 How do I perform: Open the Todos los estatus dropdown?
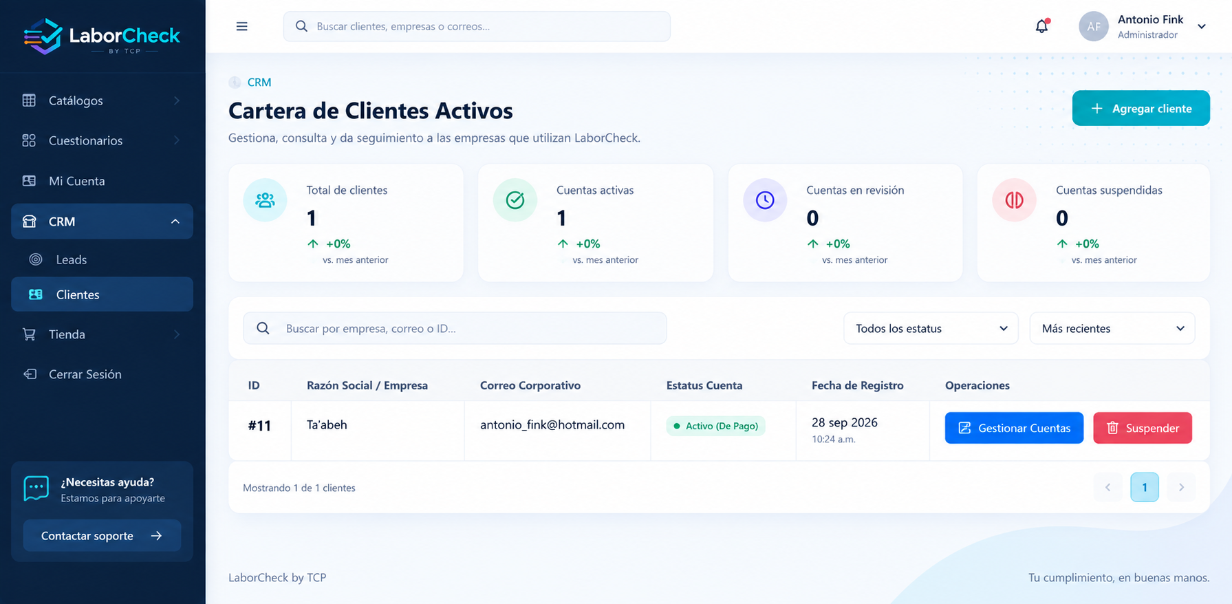pos(931,328)
